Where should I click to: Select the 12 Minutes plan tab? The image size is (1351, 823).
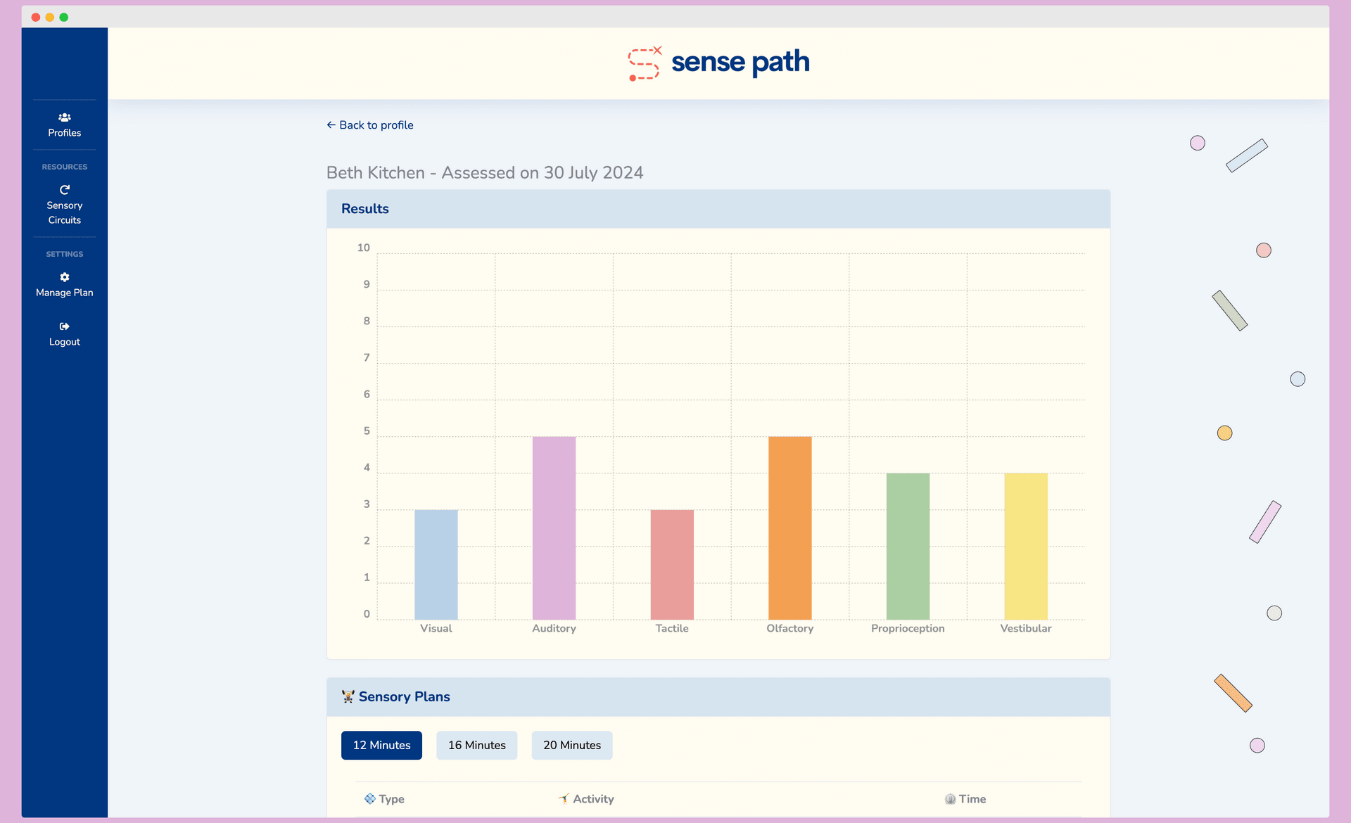(x=381, y=745)
